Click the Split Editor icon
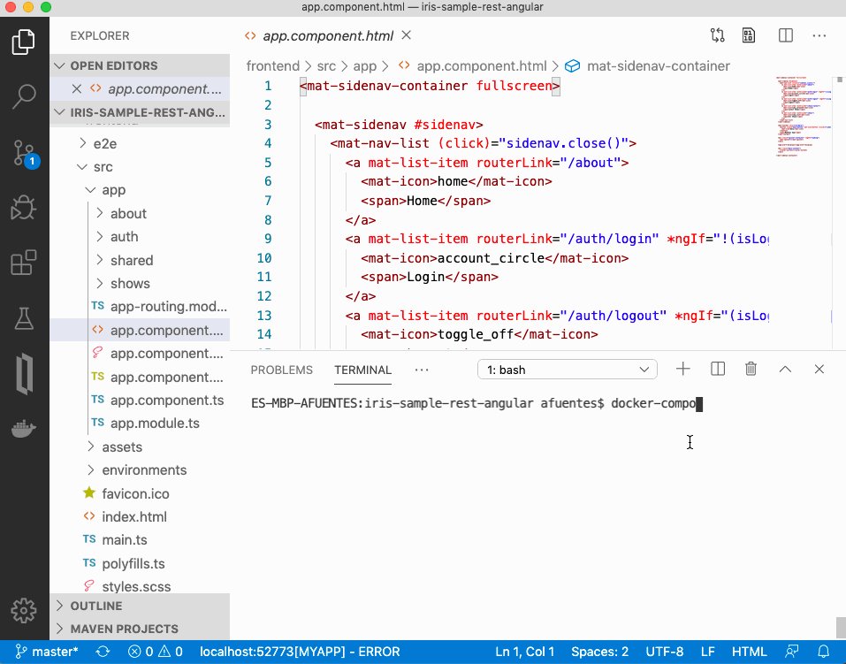The height and width of the screenshot is (664, 846). (x=785, y=35)
